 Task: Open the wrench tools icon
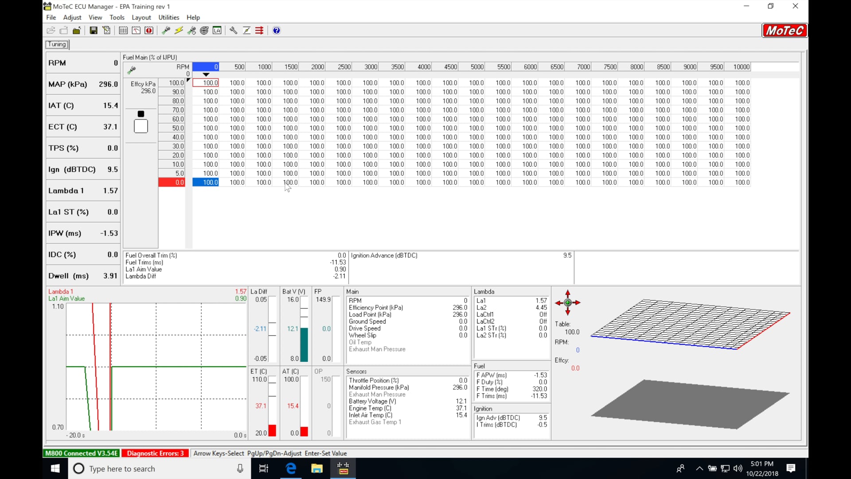[x=234, y=30]
